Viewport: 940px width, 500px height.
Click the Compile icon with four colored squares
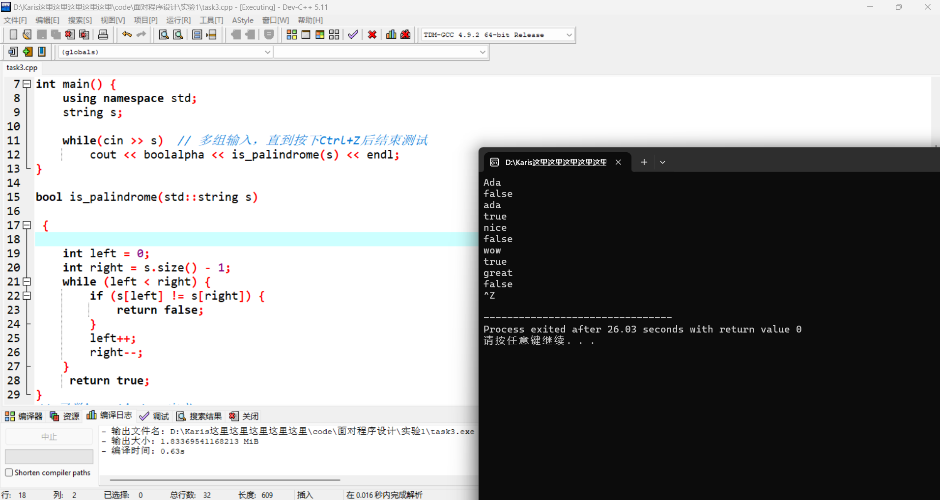coord(292,34)
